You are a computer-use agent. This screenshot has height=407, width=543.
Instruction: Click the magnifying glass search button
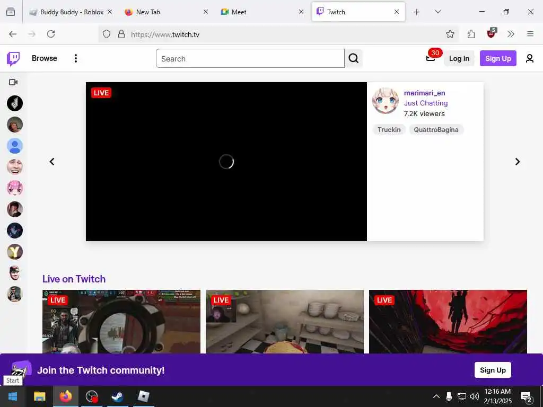coord(354,58)
